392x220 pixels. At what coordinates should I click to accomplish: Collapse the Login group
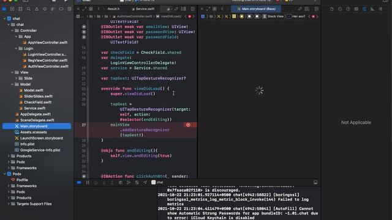[17, 48]
